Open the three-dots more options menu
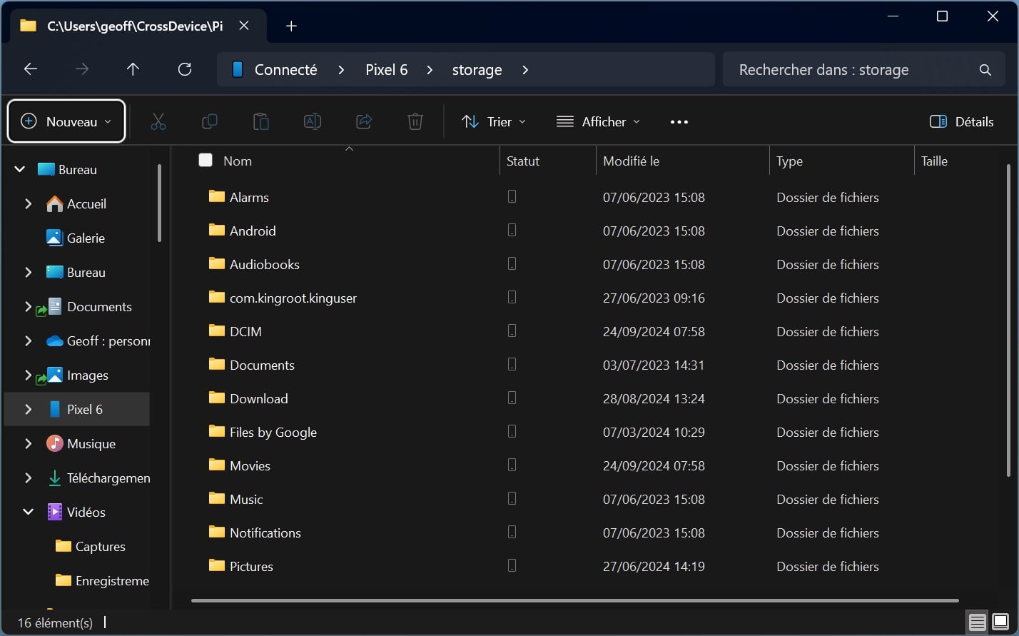This screenshot has height=636, width=1019. coord(679,122)
